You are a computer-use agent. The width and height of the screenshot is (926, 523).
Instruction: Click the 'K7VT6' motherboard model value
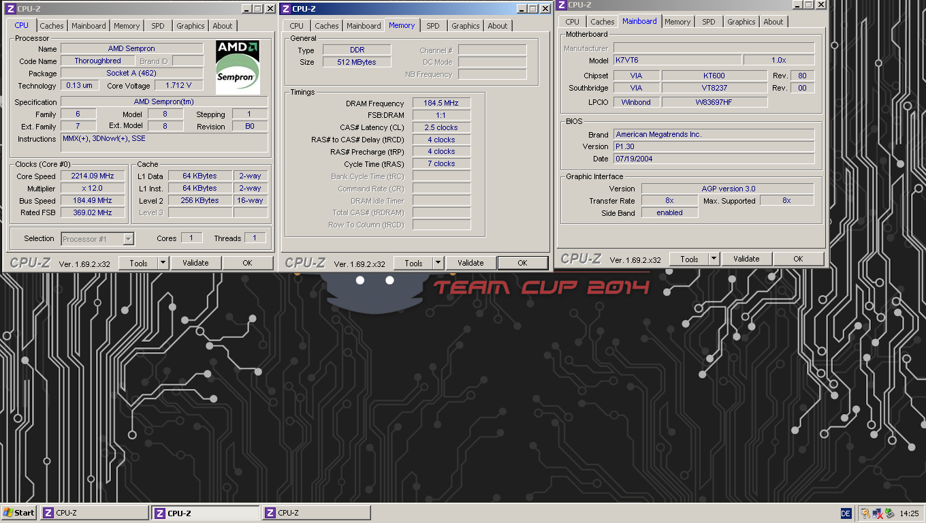click(x=677, y=60)
